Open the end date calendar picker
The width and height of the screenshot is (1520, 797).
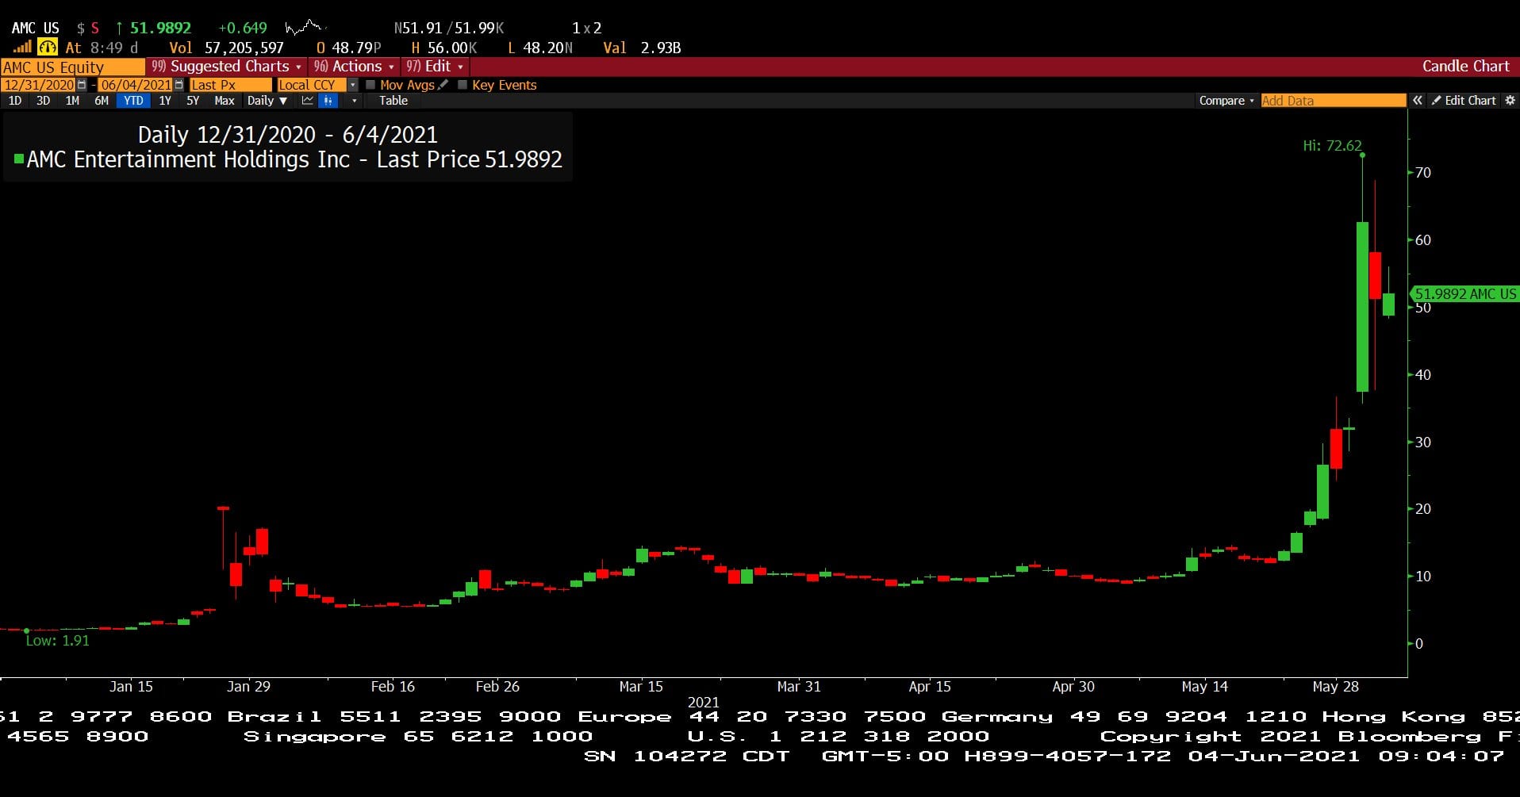178,85
